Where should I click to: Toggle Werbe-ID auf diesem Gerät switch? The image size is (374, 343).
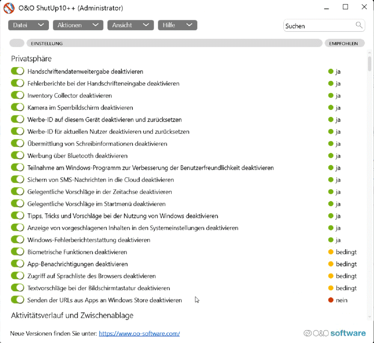[18, 119]
